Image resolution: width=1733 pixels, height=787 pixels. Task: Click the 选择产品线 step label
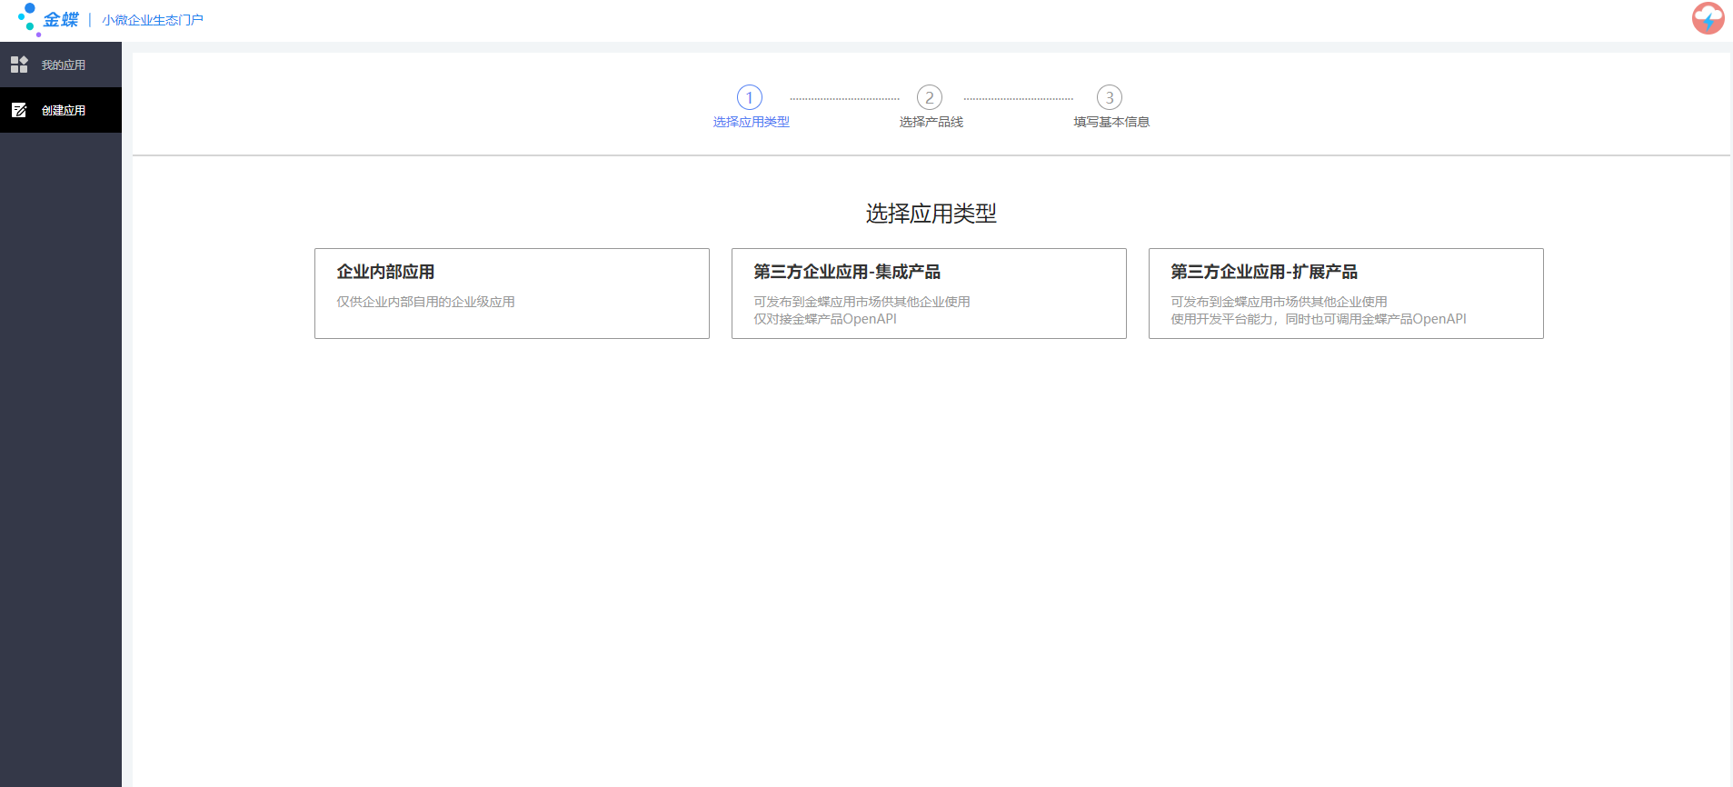(x=931, y=122)
